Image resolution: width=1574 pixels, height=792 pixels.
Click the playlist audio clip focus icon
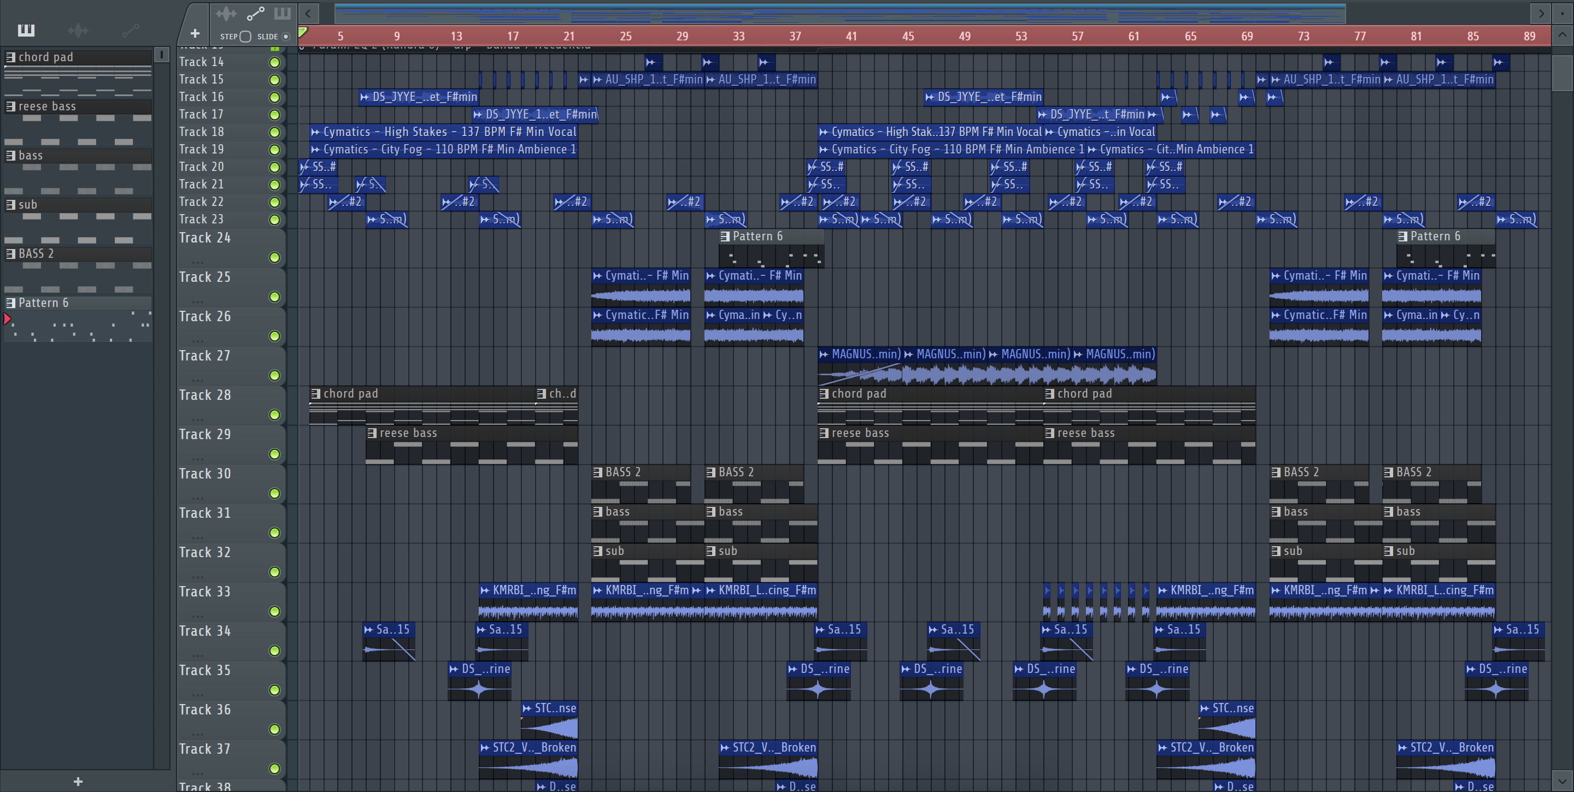click(226, 14)
